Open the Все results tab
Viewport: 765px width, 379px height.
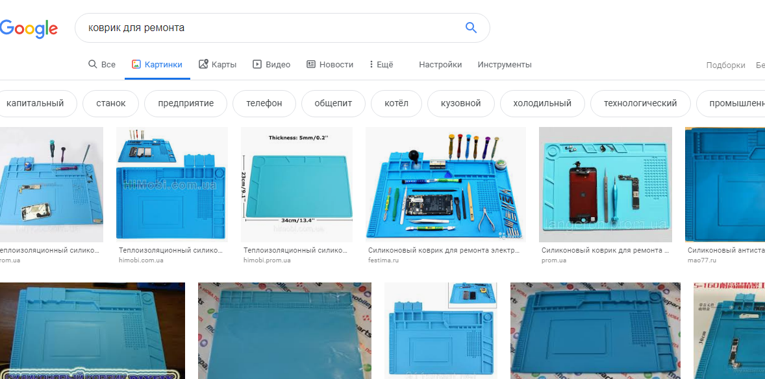click(102, 65)
